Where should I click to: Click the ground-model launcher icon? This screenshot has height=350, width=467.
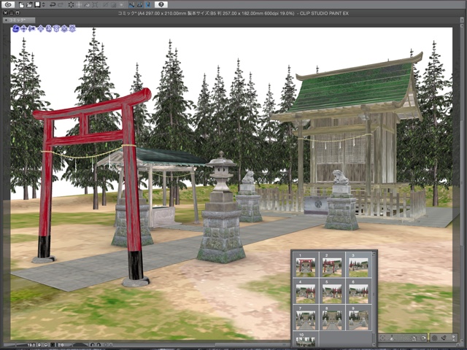(392, 338)
